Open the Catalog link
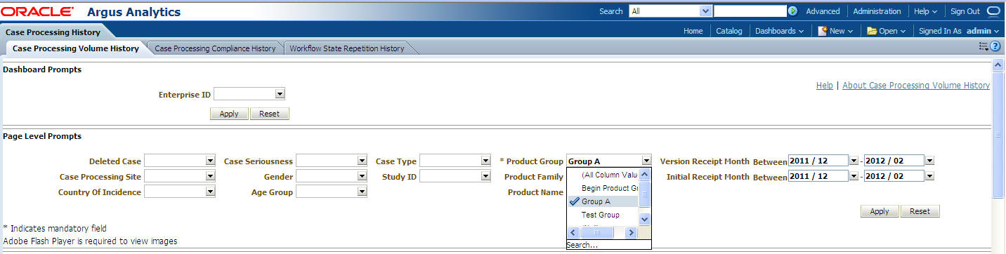This screenshot has width=1006, height=254. (729, 31)
